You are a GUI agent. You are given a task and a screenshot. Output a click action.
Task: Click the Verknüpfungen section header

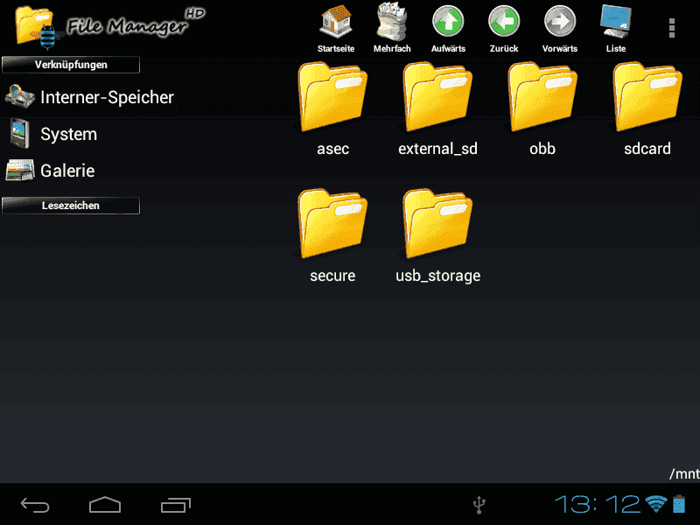pyautogui.click(x=71, y=65)
